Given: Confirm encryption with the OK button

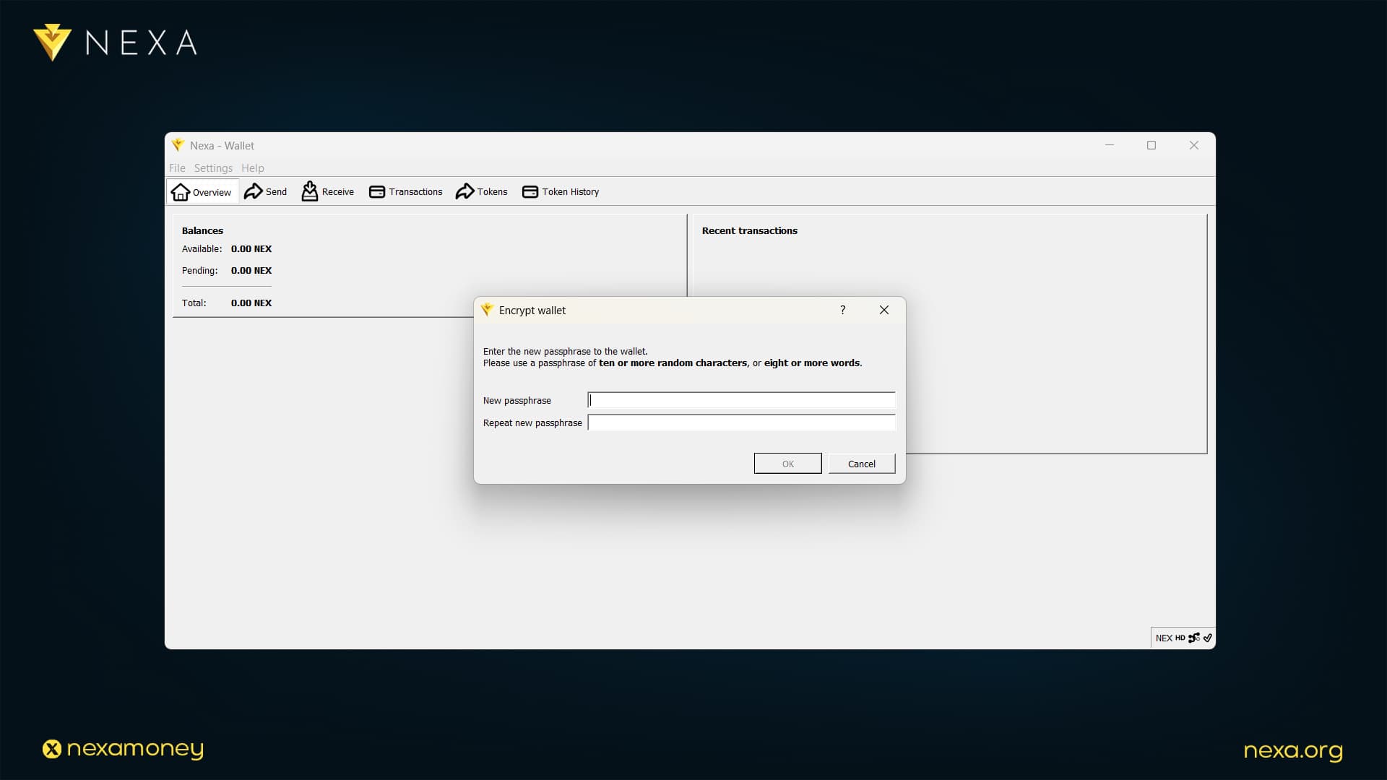Looking at the screenshot, I should point(787,464).
